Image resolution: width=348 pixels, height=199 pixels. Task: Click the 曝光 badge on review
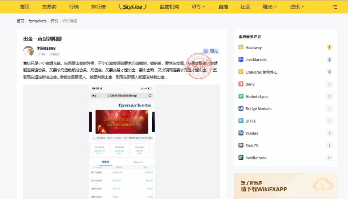pos(211,51)
